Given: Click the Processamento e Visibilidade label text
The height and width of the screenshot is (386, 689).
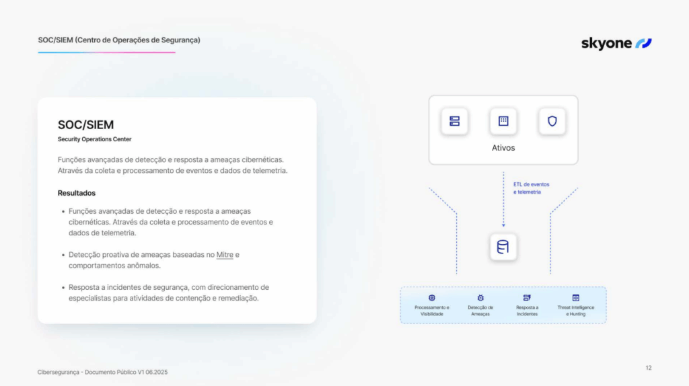Looking at the screenshot, I should pos(432,311).
